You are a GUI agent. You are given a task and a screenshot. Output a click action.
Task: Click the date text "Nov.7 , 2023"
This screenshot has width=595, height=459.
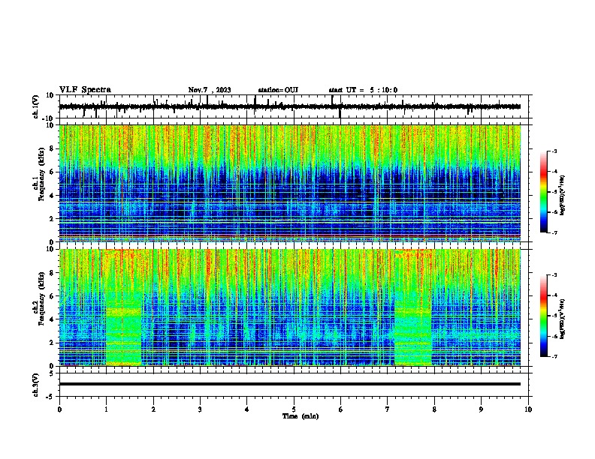point(210,90)
